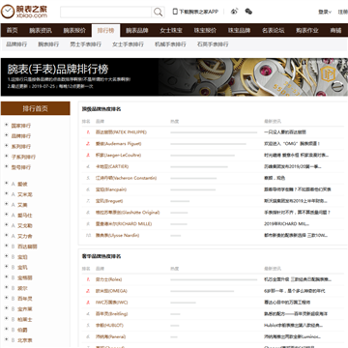Open 腕表资讯 navigation item
The height and width of the screenshot is (348, 348).
click(x=41, y=31)
